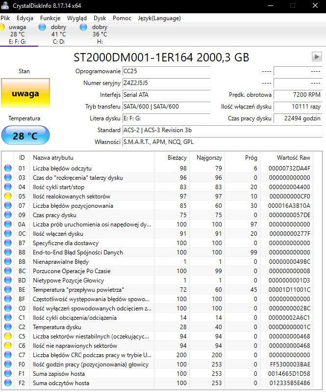
Task: Click the next disk arrow button
Action: [317, 57]
